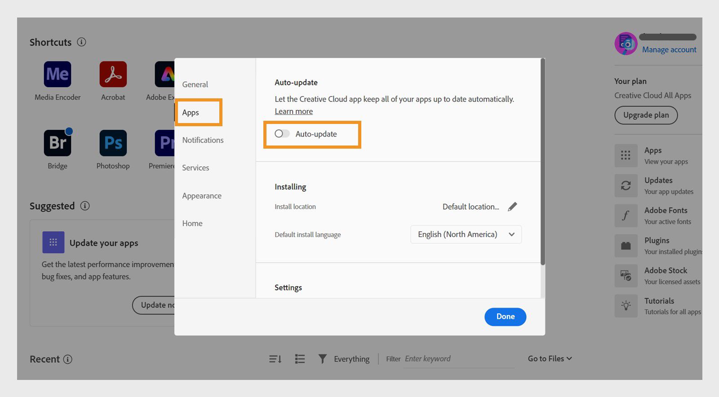This screenshot has height=397, width=719.
Task: Click the Shortcuts info icon
Action: (x=81, y=42)
